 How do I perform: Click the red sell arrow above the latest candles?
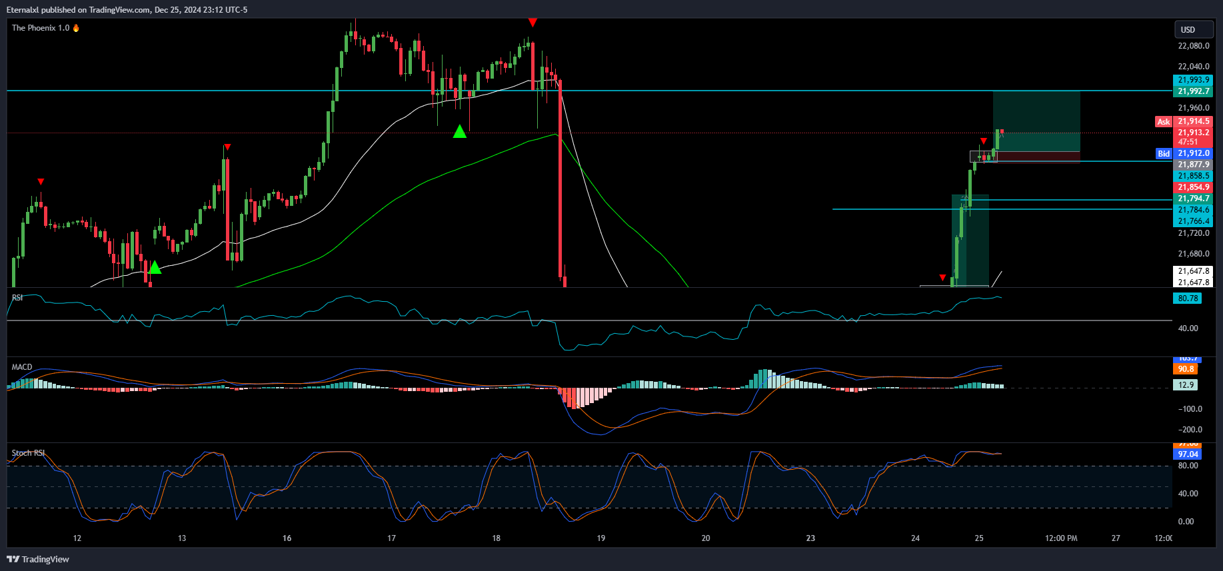click(x=984, y=141)
